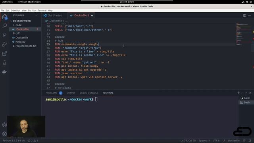The image size is (254, 143).
Task: Open the Accounts icon in activity bar
Action: pyautogui.click(x=4, y=125)
